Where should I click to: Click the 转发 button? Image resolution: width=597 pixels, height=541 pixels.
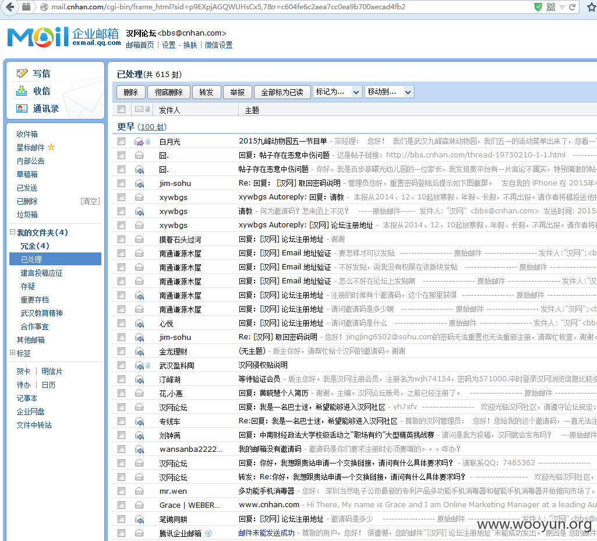coord(206,92)
